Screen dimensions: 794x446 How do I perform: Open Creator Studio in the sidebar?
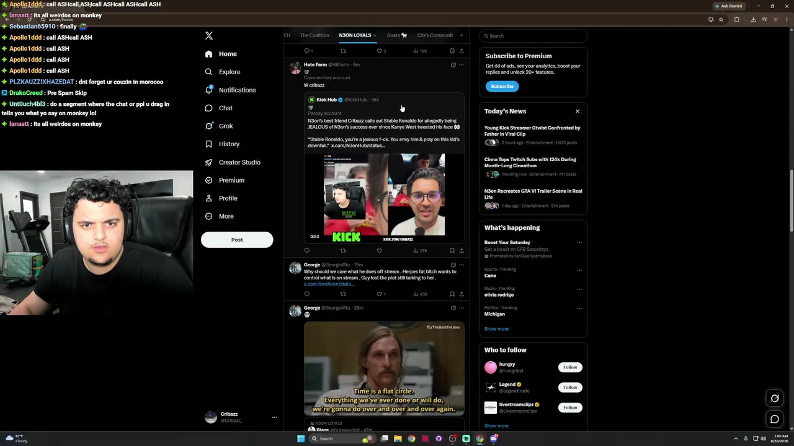(x=233, y=162)
